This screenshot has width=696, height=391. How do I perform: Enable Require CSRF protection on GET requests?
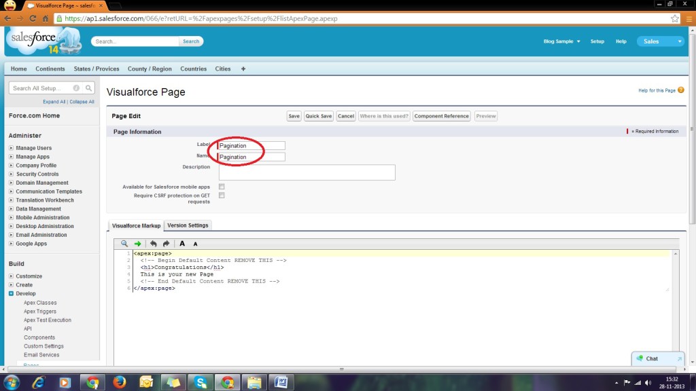click(x=222, y=195)
